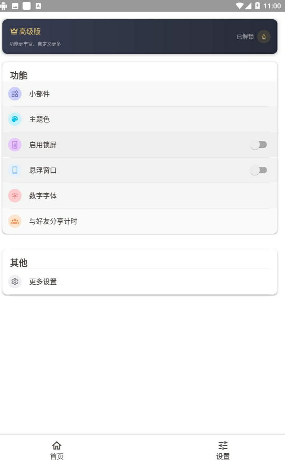
Task: Tap the share with friends icon
Action: pyautogui.click(x=15, y=221)
